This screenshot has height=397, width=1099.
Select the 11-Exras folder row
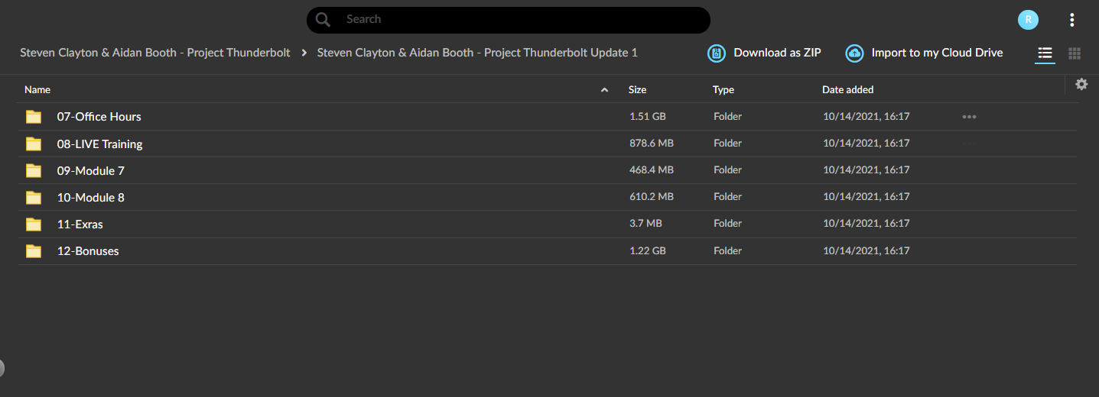pyautogui.click(x=547, y=224)
